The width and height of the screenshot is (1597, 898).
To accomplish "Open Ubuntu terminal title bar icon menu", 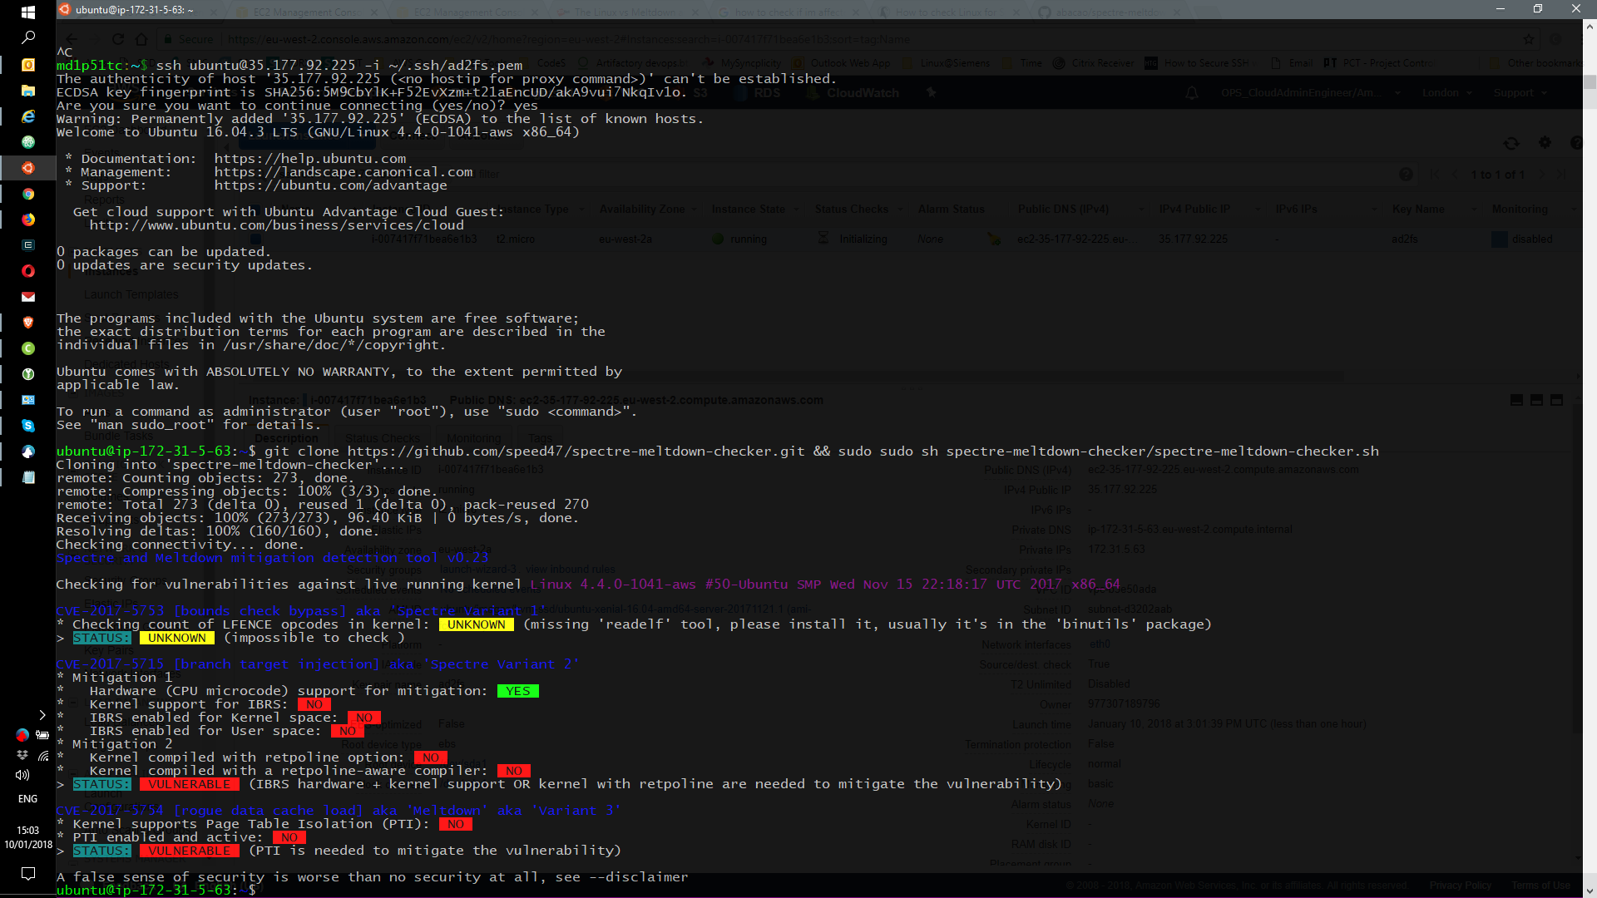I will click(x=65, y=9).
